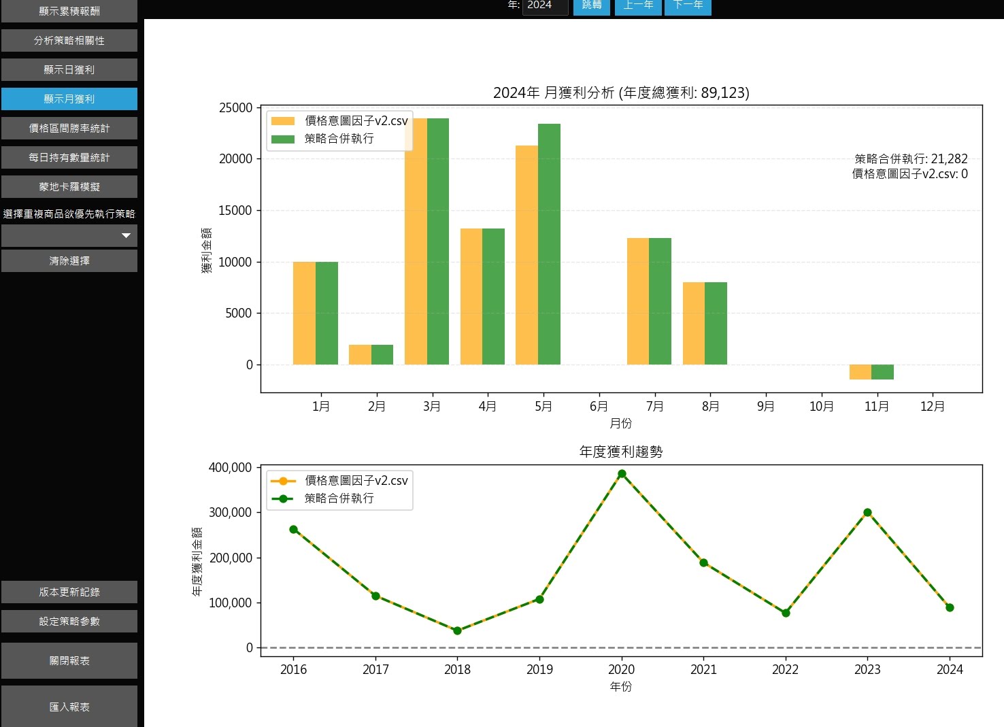Open 分析策略相關性 analysis
Viewport: 1004px width, 727px height.
[69, 40]
